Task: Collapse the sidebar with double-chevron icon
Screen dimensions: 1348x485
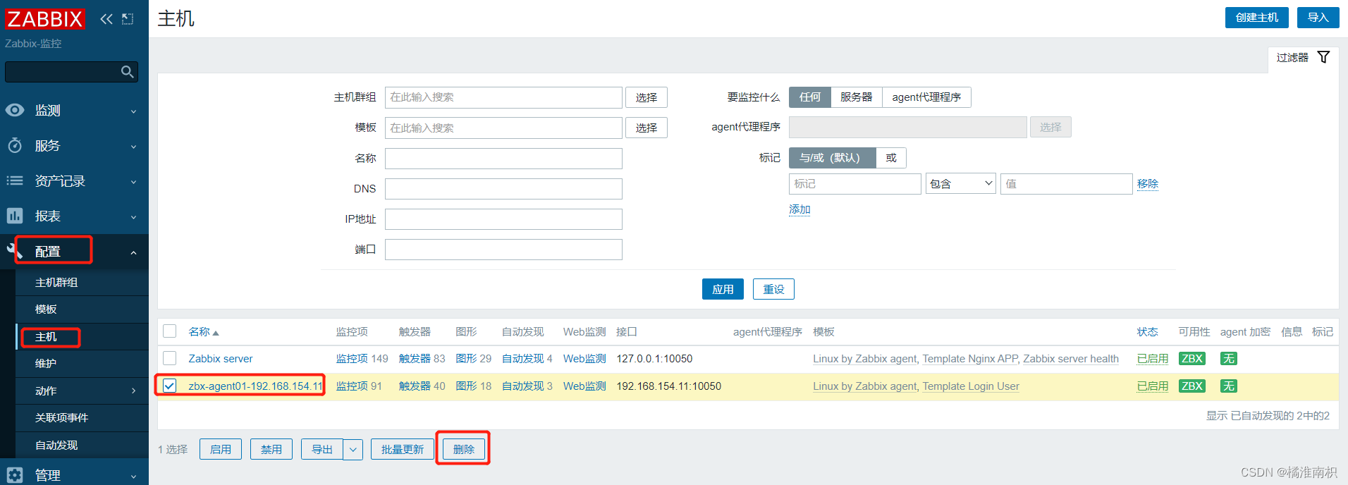Action: [106, 19]
